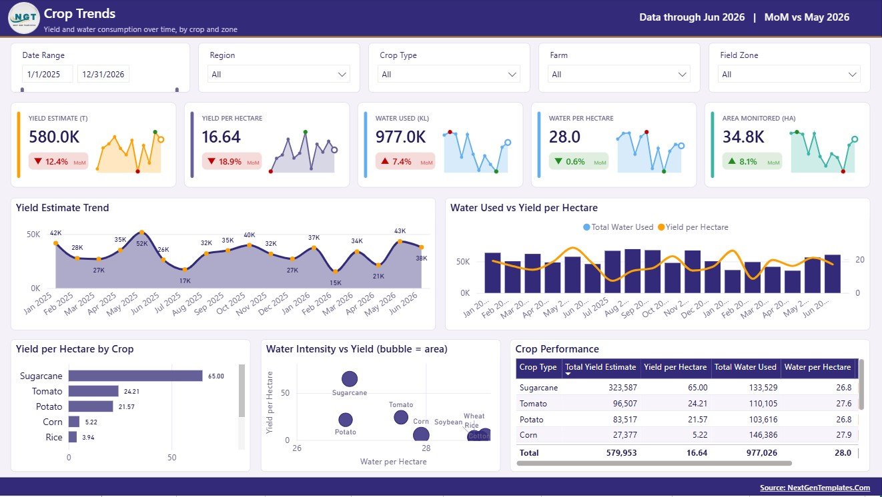Open the Field Zone dropdown
Image resolution: width=882 pixels, height=497 pixels.
pos(789,75)
